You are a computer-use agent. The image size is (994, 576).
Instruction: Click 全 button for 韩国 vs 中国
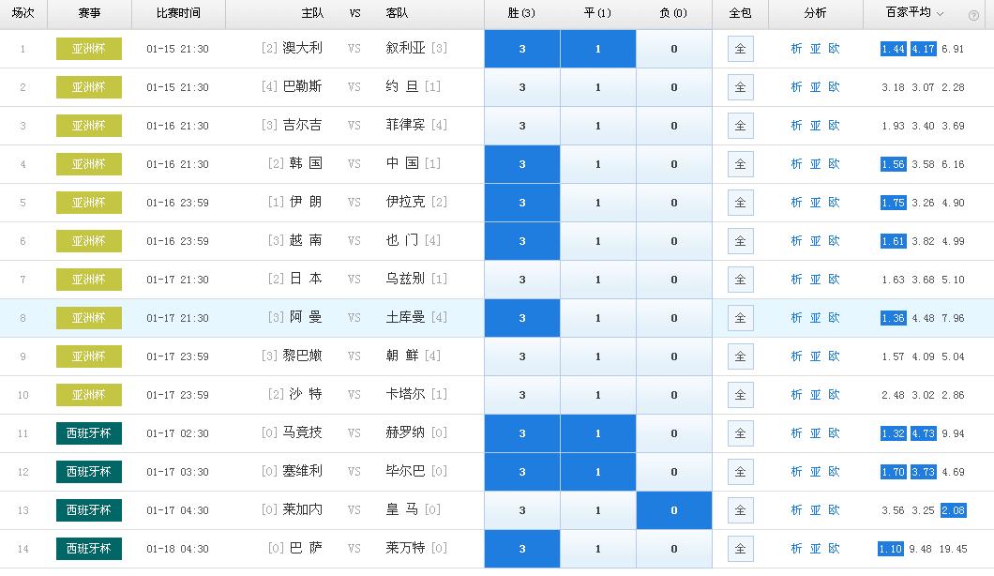pyautogui.click(x=741, y=164)
